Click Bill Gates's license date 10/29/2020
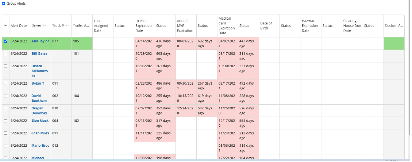 144,56
